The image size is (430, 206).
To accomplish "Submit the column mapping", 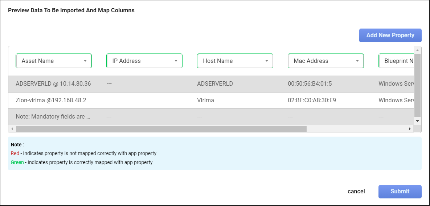I will (400, 192).
